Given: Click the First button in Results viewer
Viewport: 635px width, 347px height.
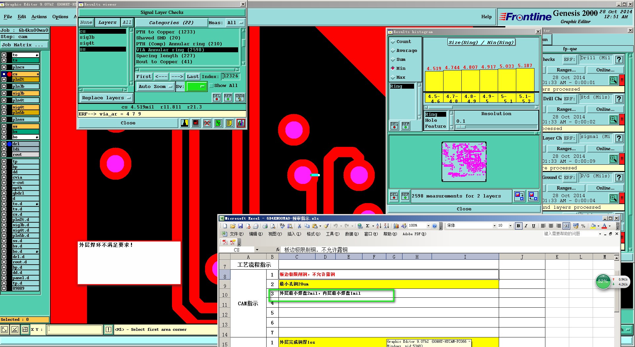Looking at the screenshot, I should (x=144, y=77).
